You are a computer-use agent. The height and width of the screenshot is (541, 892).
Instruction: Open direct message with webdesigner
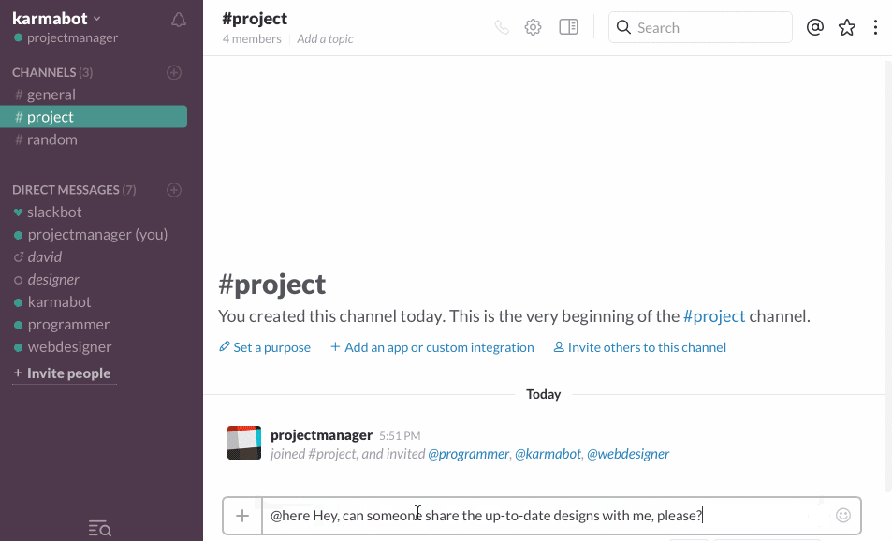(69, 347)
